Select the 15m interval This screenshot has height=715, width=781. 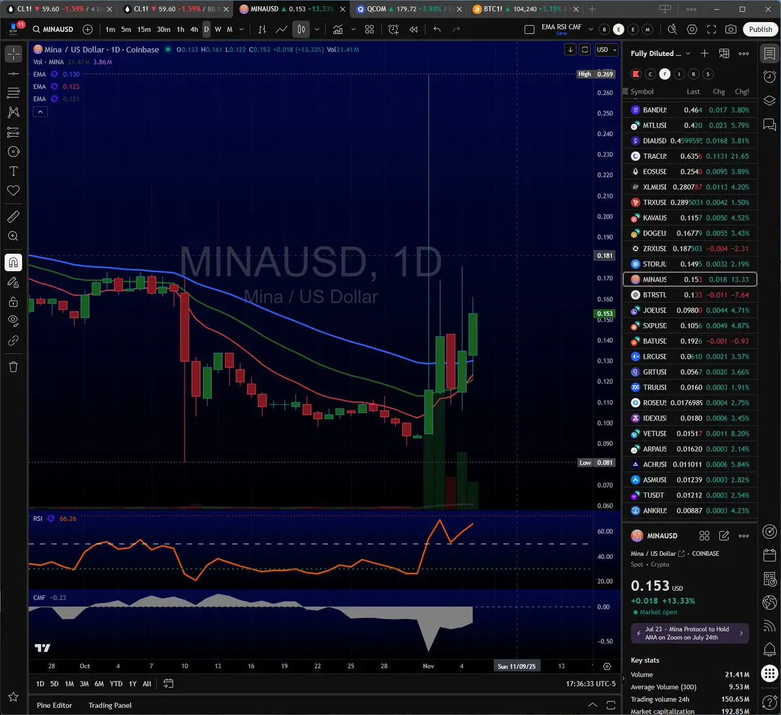tap(144, 29)
